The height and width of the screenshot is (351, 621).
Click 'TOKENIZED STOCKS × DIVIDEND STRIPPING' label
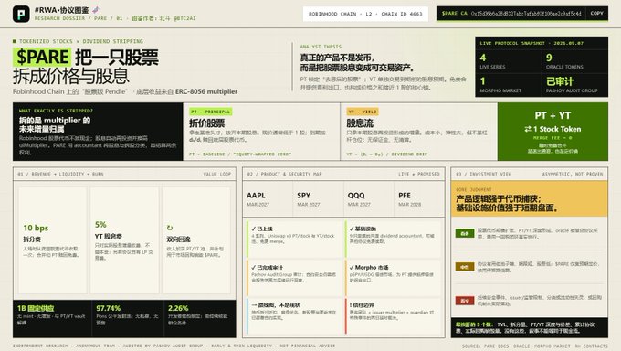pyautogui.click(x=80, y=41)
